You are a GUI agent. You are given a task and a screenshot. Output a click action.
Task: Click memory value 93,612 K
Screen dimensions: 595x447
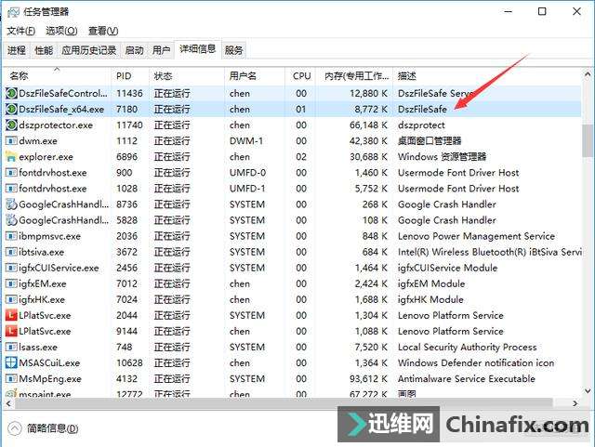368,379
